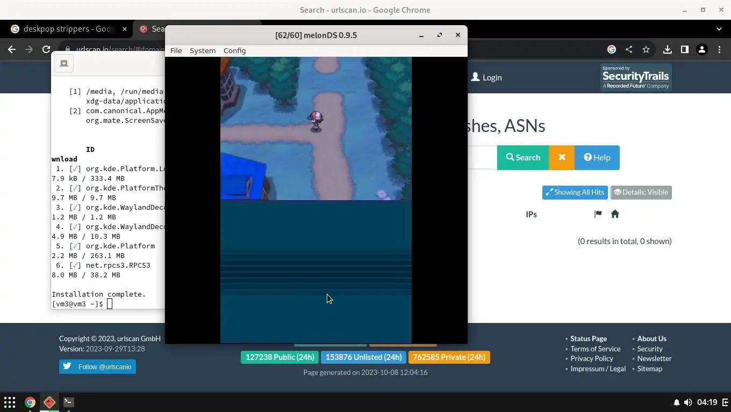Open the Chrome three-dot menu
Screen dimensions: 731x412
point(719,49)
